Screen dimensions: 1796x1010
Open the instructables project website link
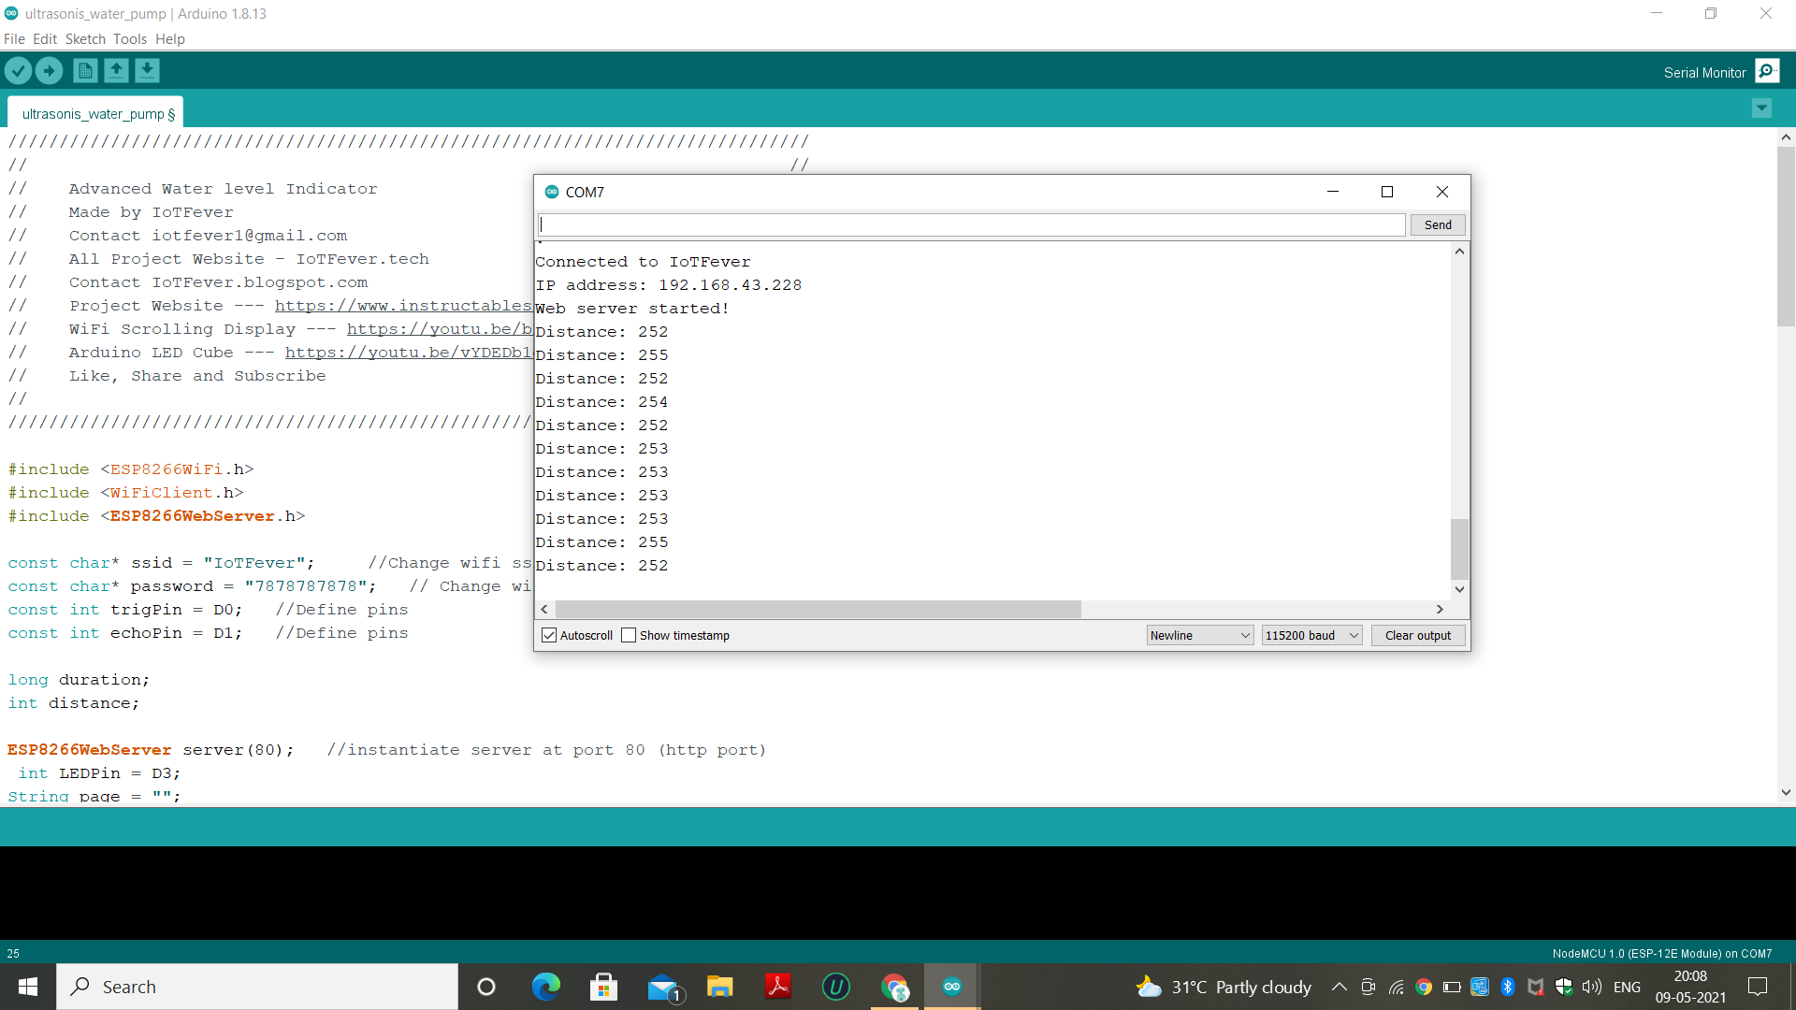click(403, 306)
